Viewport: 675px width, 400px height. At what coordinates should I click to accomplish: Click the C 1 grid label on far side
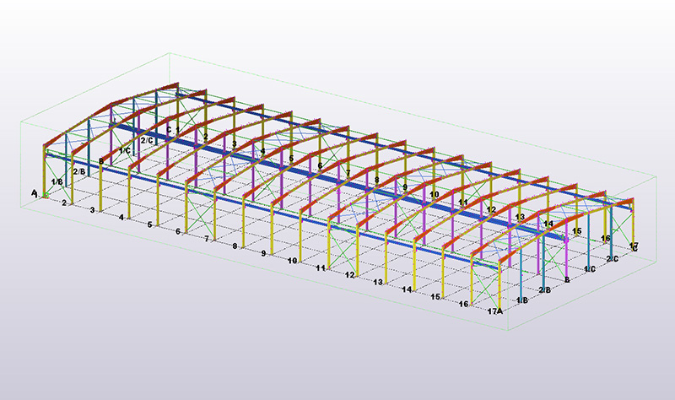[173, 129]
